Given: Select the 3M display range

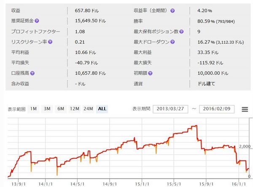Looking at the screenshot, I should pyautogui.click(x=47, y=109).
